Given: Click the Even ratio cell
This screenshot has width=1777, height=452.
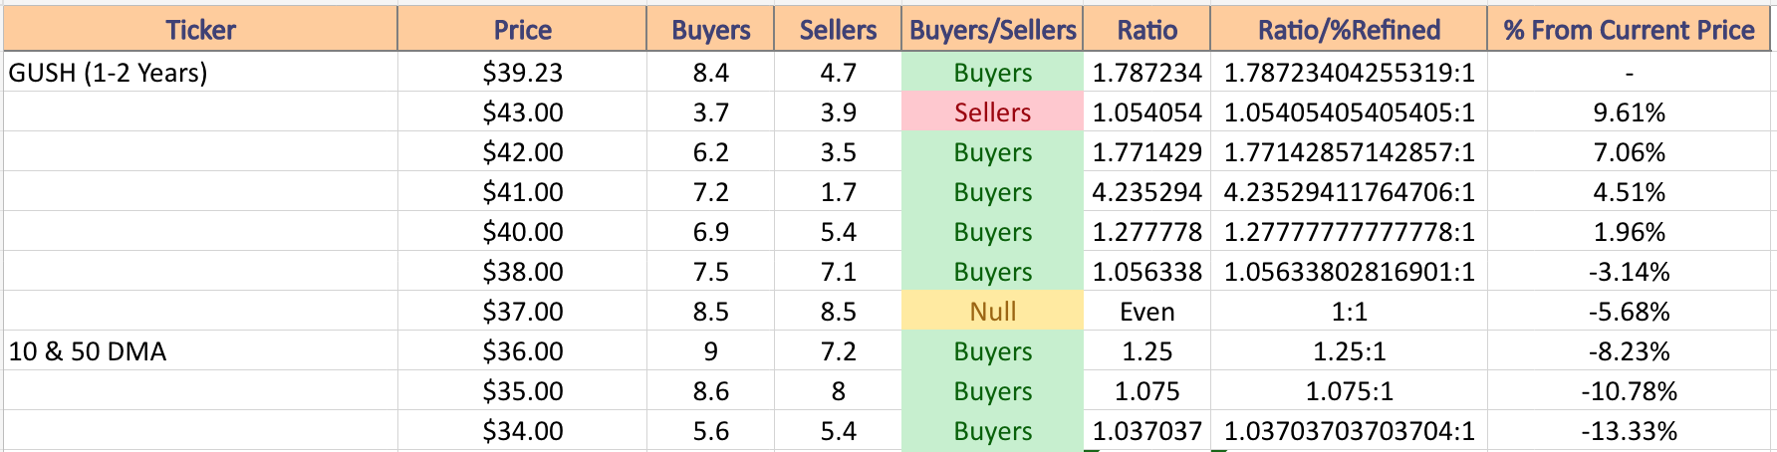Looking at the screenshot, I should point(1146,311).
